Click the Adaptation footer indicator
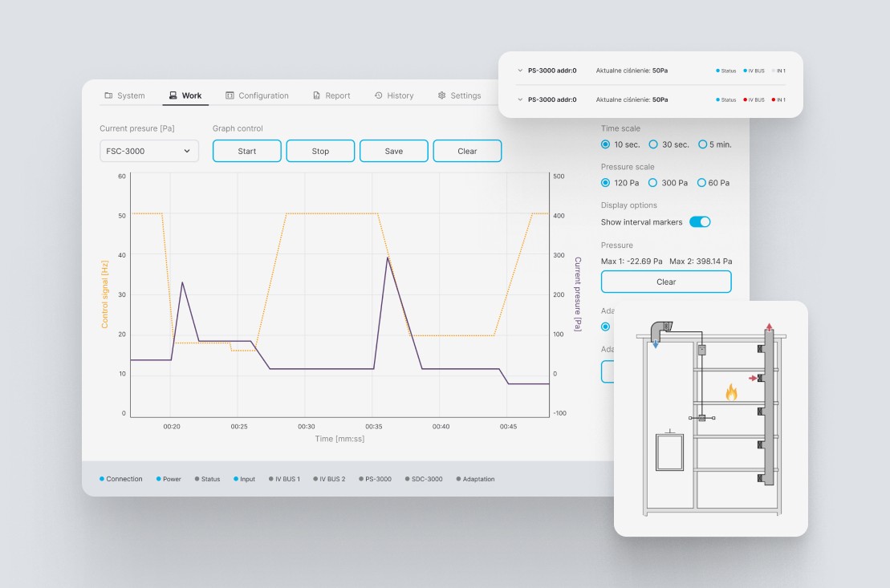 tap(476, 479)
